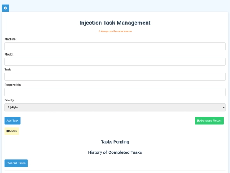Click into the Machine input field
Image resolution: width=230 pixels, height=173 pixels.
pos(115,46)
